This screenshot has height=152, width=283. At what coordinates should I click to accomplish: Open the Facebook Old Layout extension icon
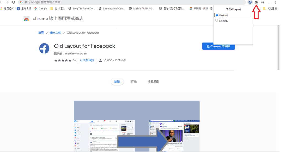tap(250, 2)
